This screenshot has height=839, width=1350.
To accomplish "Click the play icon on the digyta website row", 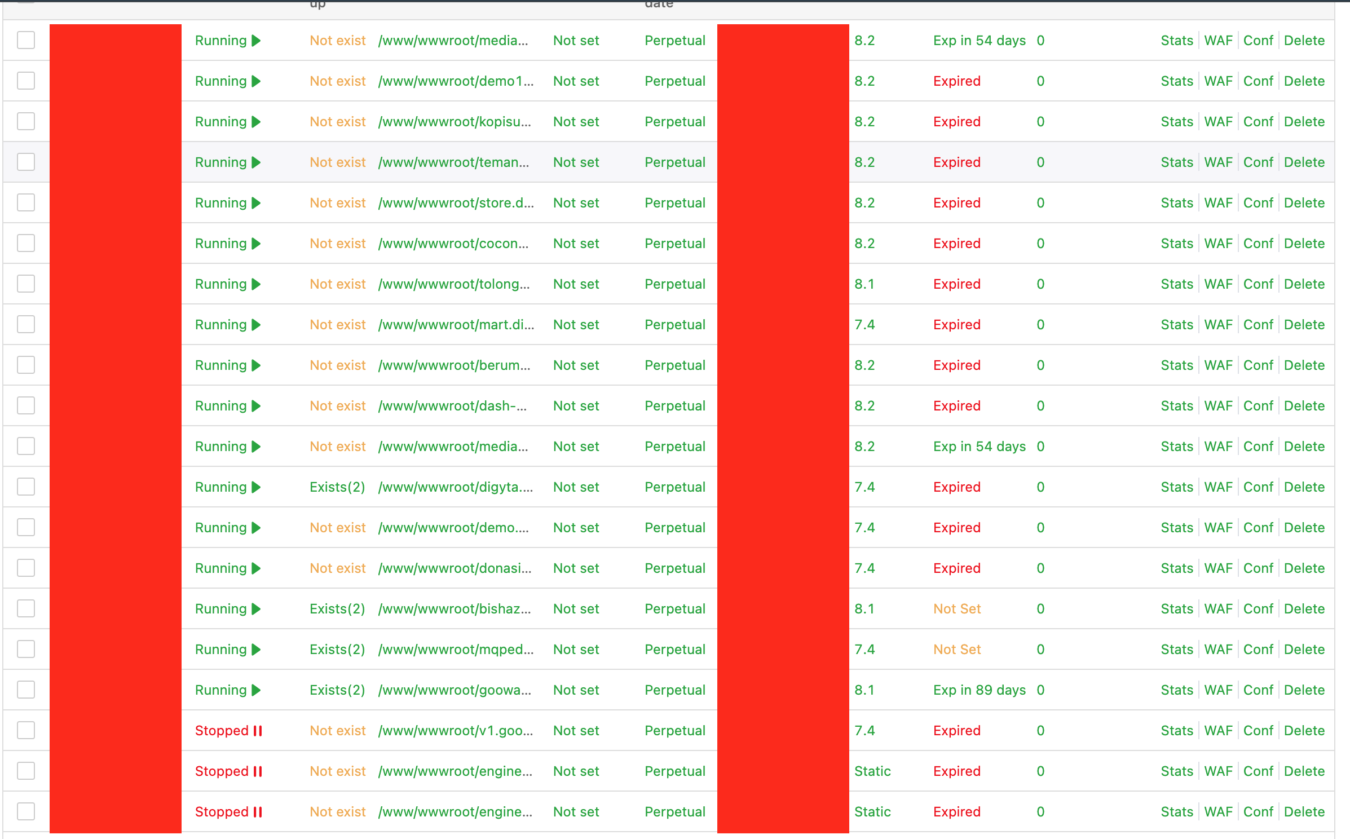I will tap(257, 487).
